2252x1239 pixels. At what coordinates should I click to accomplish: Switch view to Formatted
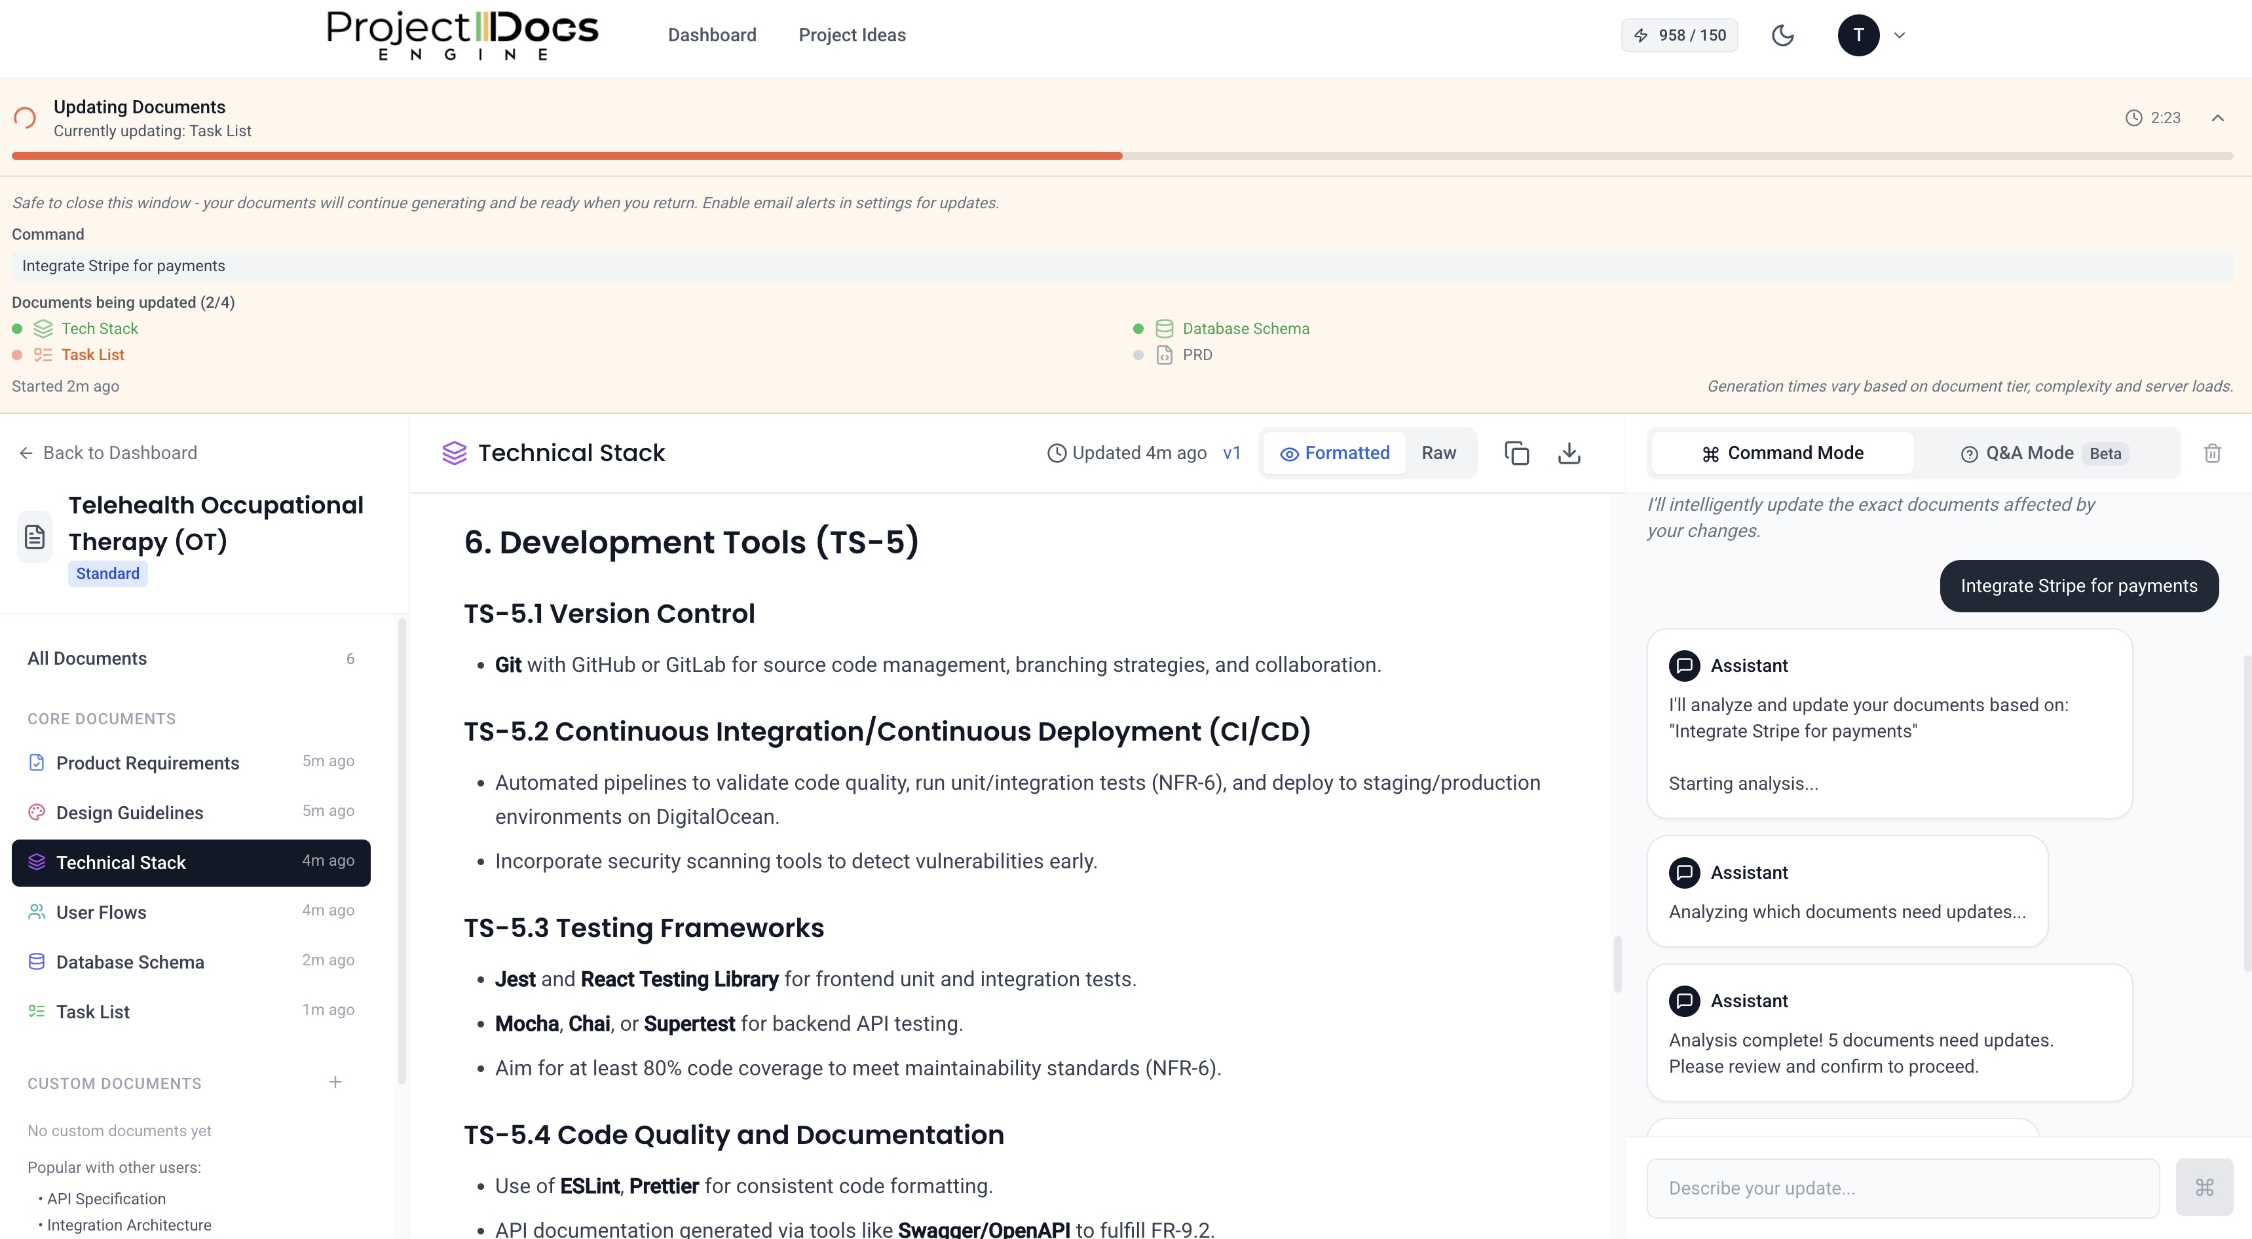point(1334,453)
